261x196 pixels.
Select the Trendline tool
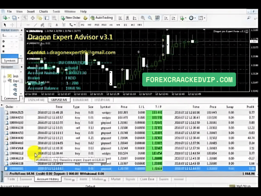(35, 25)
